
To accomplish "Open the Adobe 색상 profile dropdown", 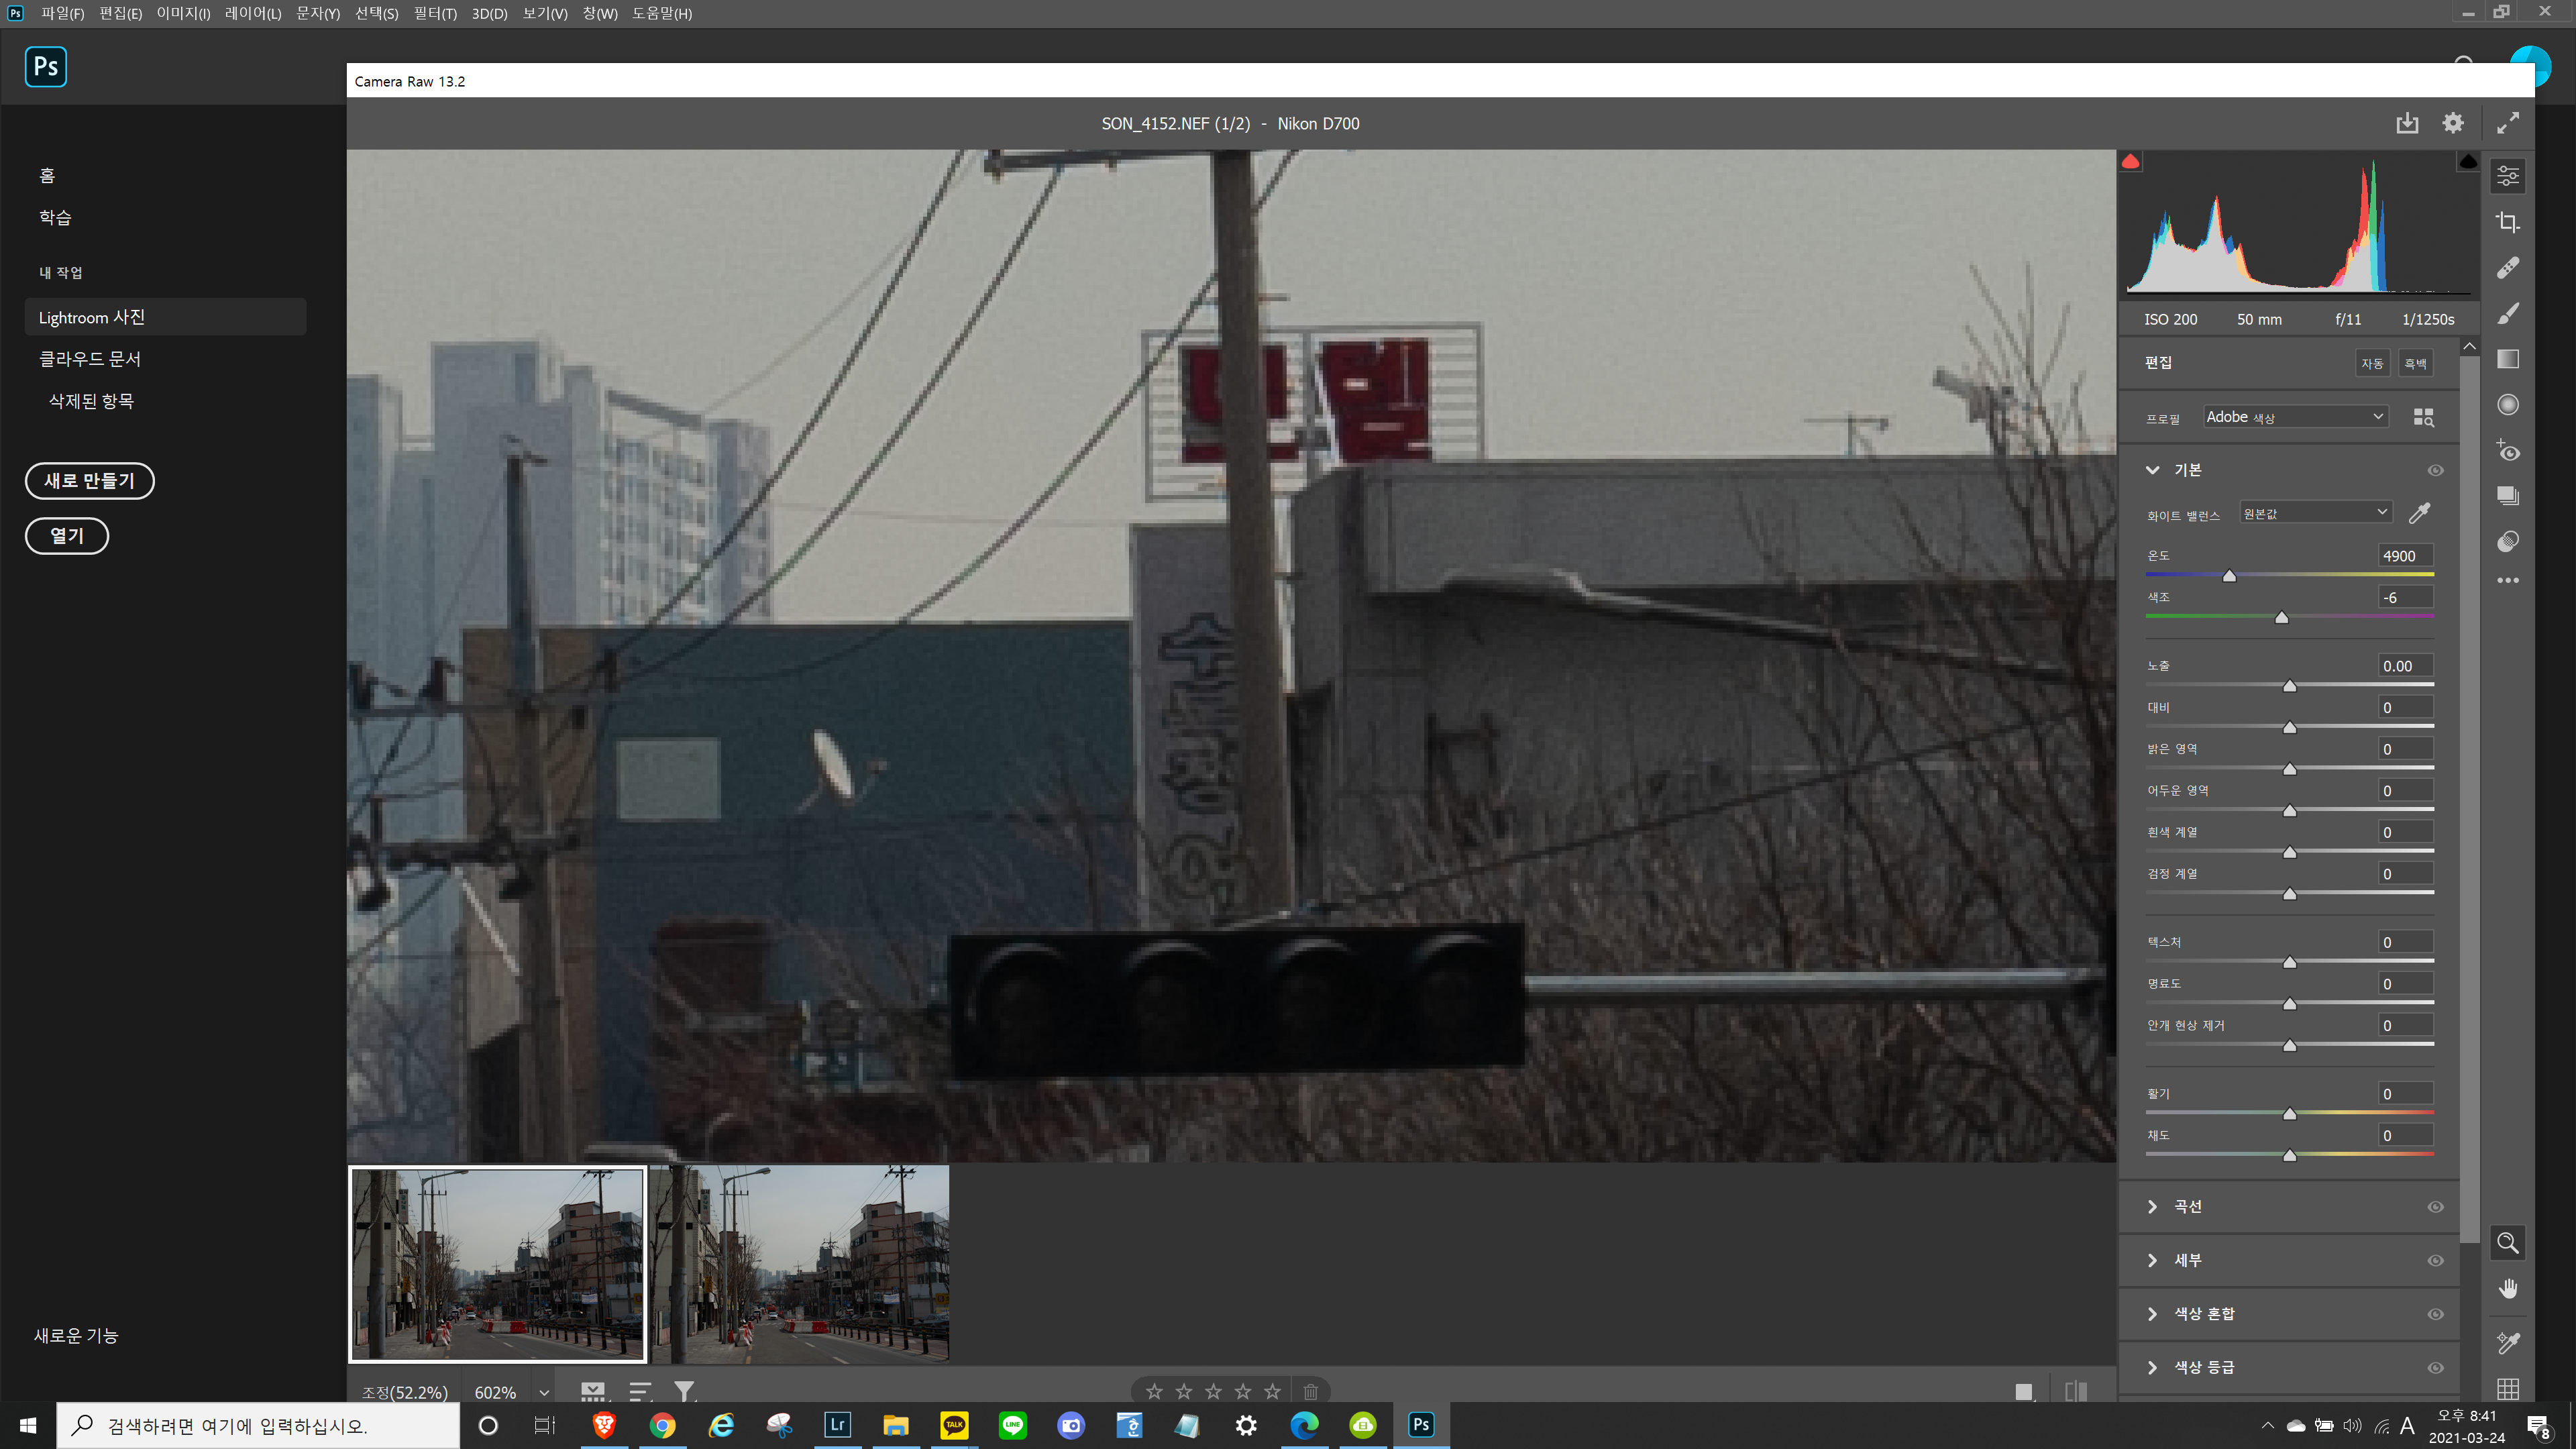I will coord(2295,417).
